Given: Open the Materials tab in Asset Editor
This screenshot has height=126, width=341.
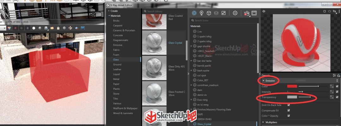Looking at the screenshot, I should (194, 13).
